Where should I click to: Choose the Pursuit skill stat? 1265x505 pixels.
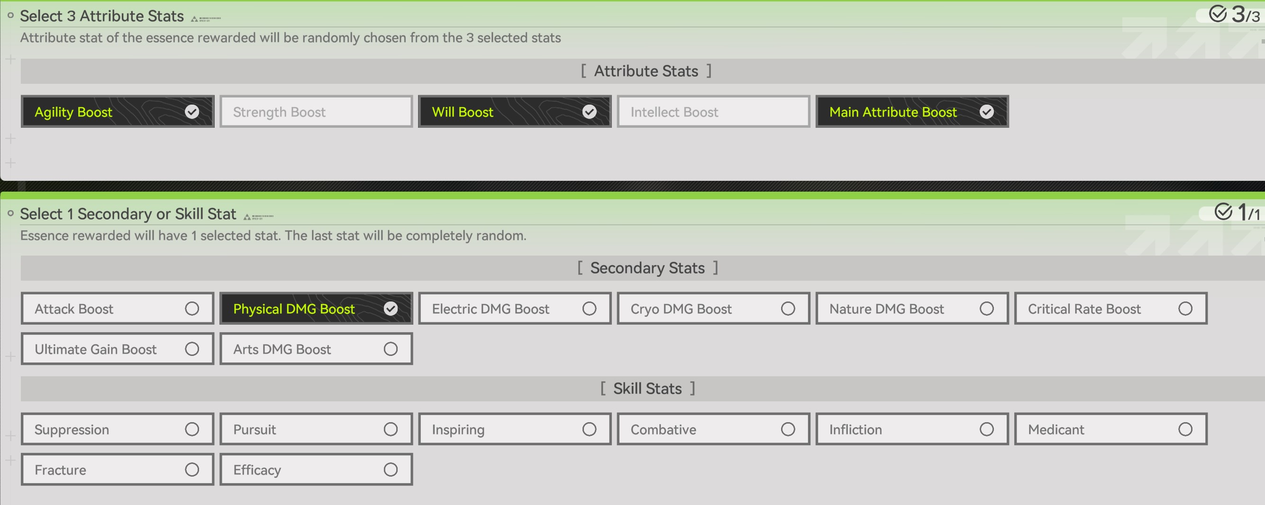[316, 429]
